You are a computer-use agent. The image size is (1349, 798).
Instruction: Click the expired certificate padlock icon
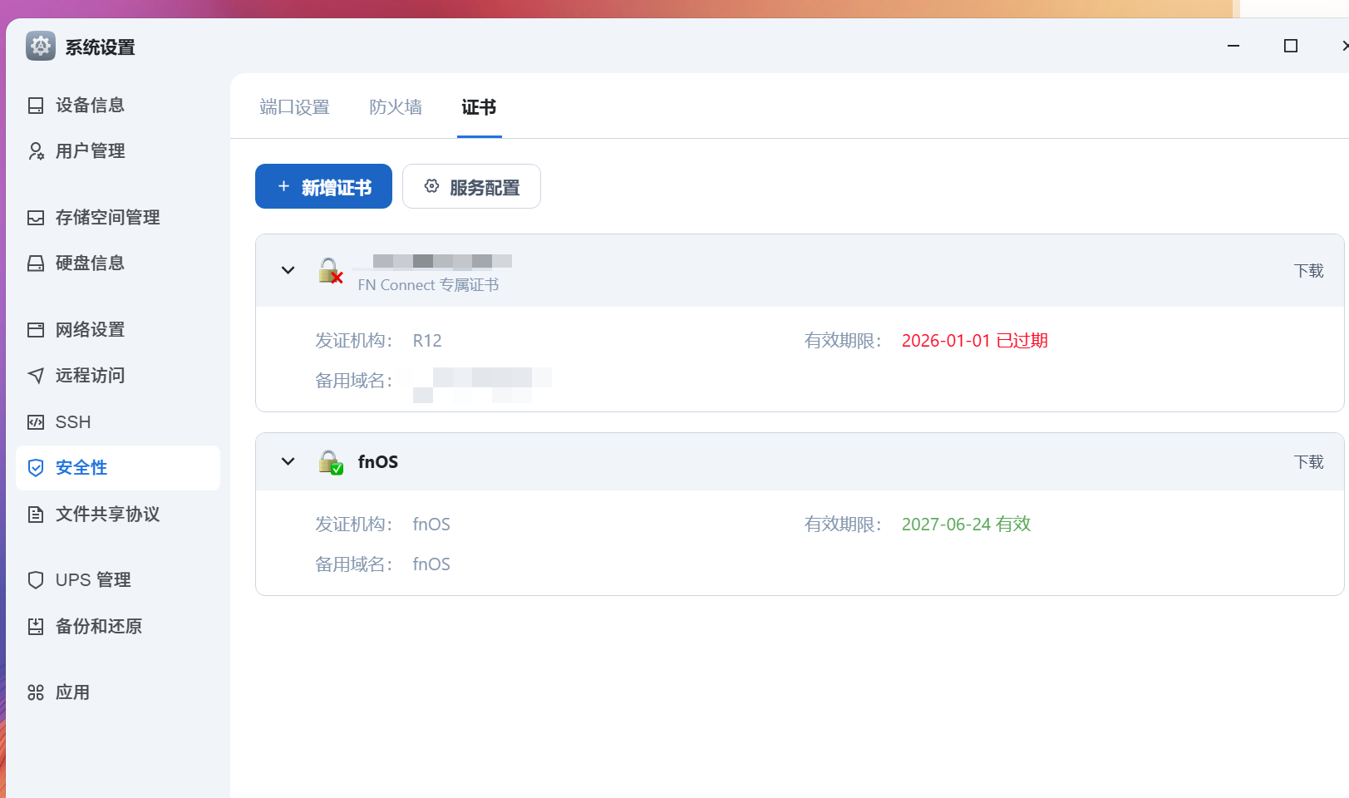[330, 271]
